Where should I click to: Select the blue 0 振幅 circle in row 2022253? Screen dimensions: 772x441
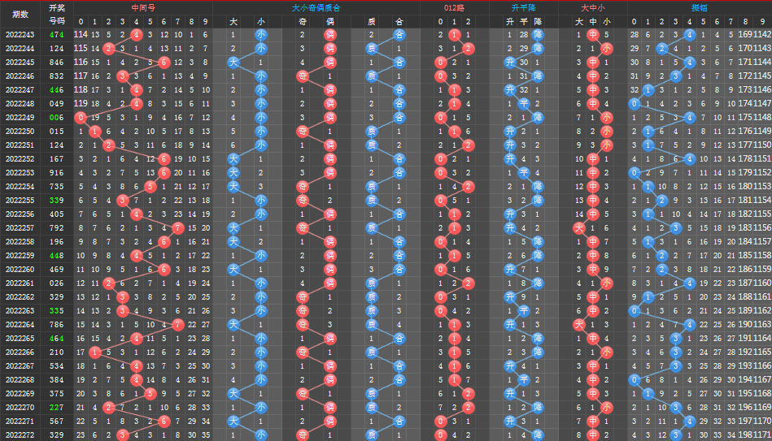[x=635, y=173]
